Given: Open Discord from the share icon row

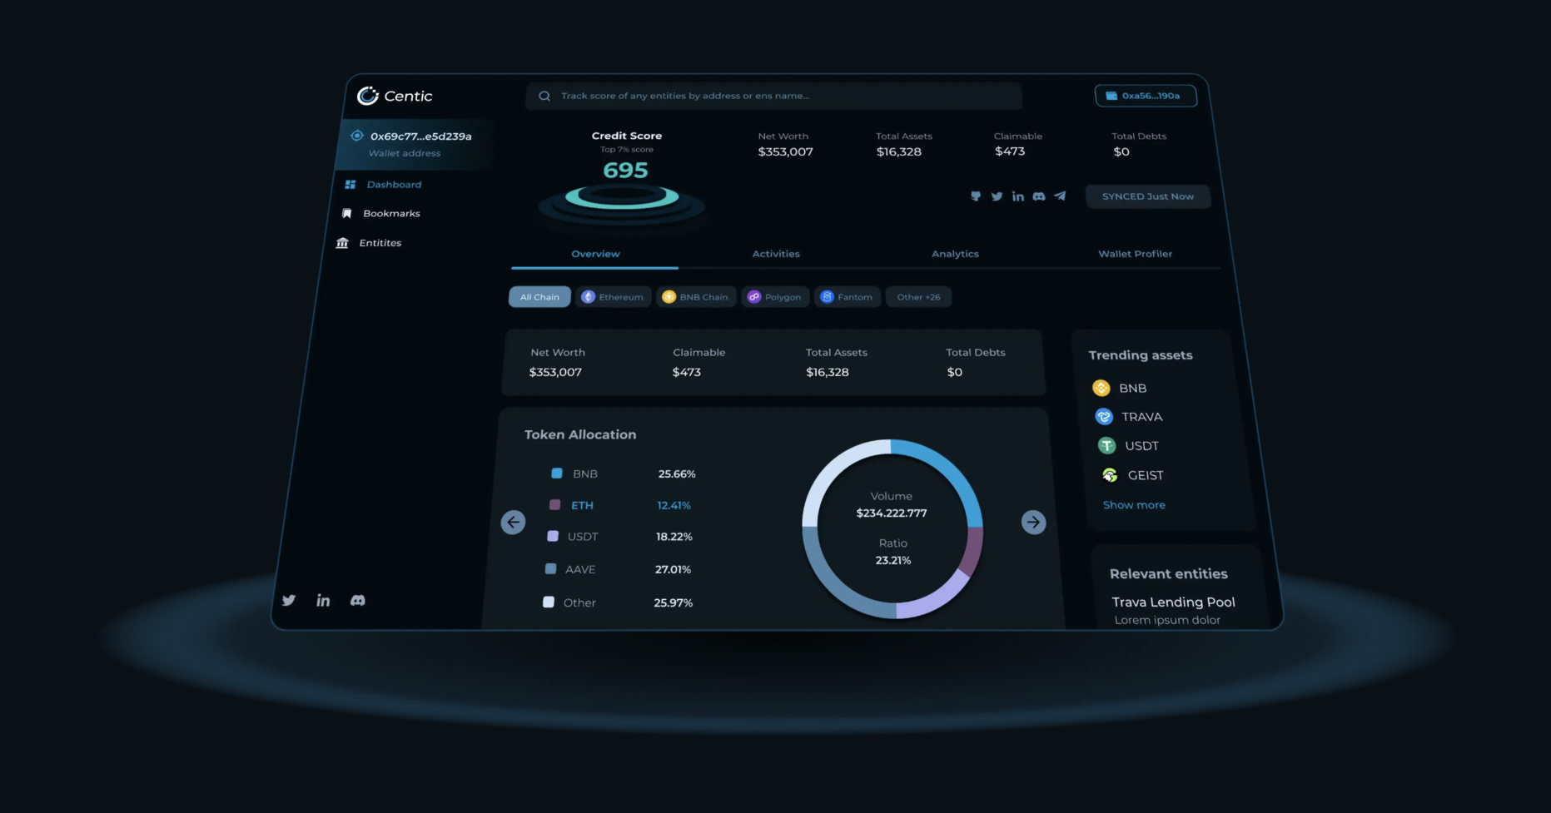Looking at the screenshot, I should pyautogui.click(x=1039, y=196).
